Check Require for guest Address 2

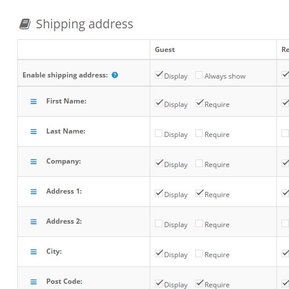[x=199, y=223]
